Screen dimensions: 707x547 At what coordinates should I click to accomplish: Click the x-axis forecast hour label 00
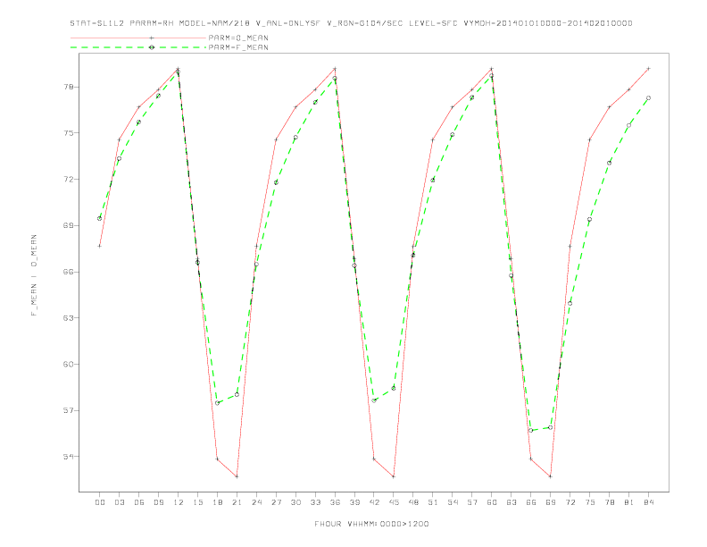click(100, 502)
